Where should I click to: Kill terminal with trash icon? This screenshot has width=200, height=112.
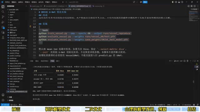187,61
